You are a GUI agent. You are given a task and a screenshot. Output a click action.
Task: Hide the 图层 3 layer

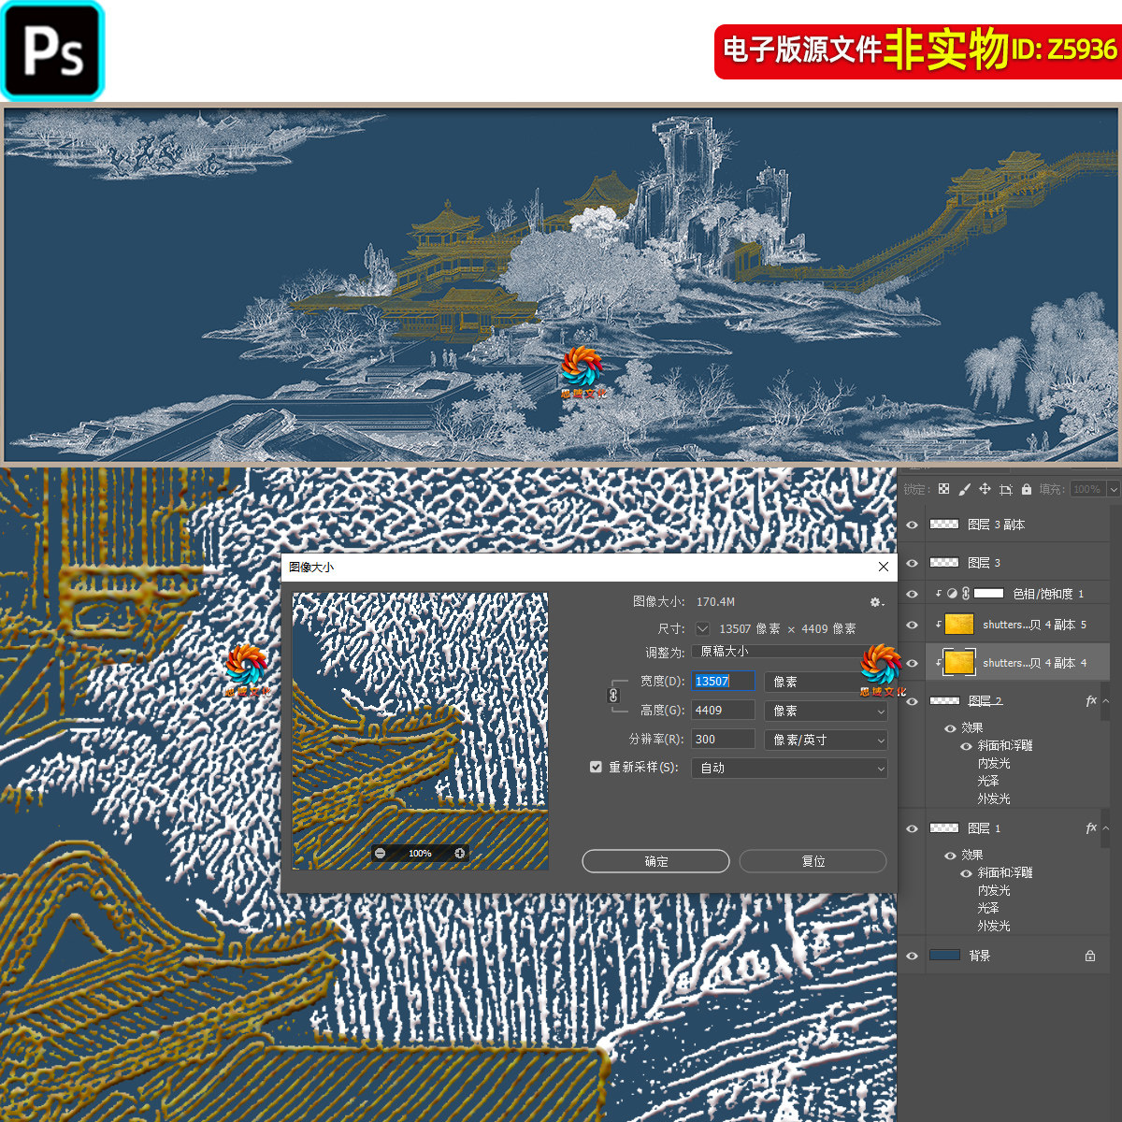(913, 563)
